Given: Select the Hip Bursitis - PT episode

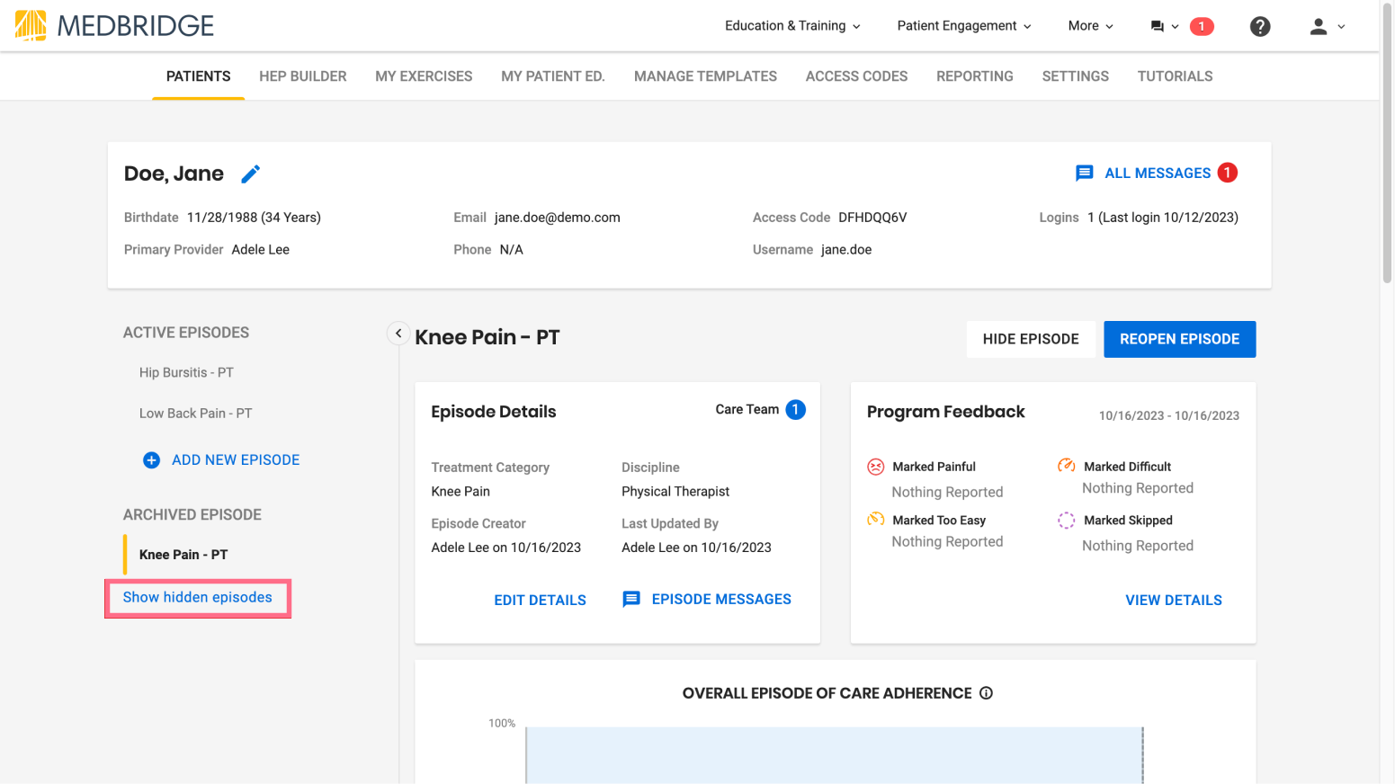Looking at the screenshot, I should pyautogui.click(x=186, y=372).
